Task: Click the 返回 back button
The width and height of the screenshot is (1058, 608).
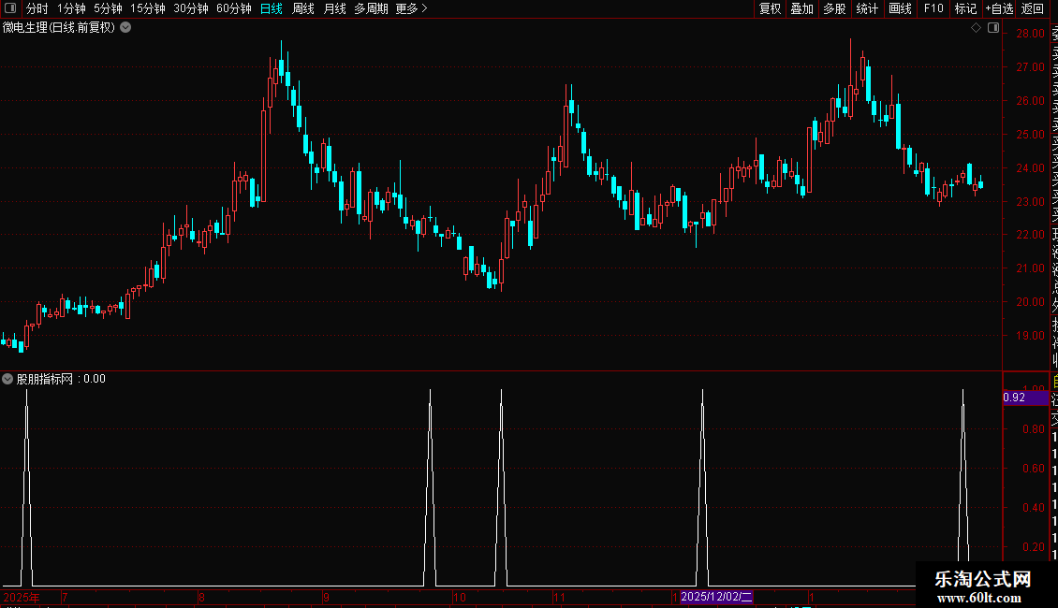Action: coord(1033,8)
